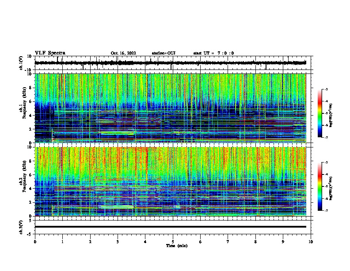The image size is (350, 271).
Task: Click the ch.2 spectrogram panel
Action: [170, 182]
